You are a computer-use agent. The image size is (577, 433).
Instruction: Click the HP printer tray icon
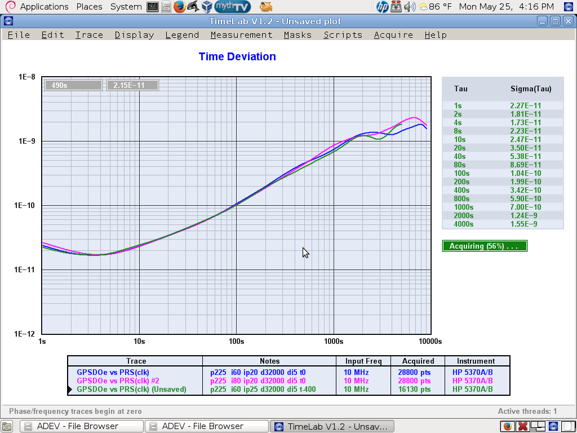383,7
